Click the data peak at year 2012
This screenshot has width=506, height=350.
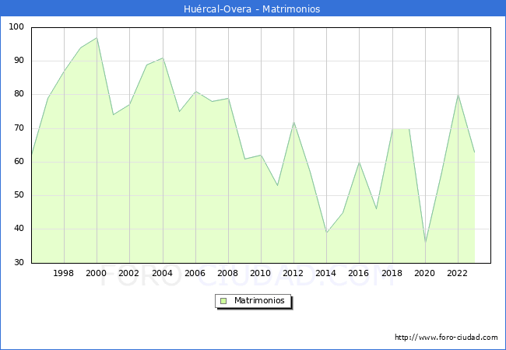(293, 122)
